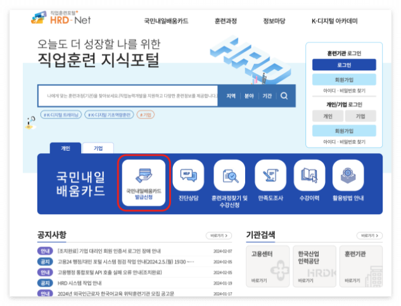Open 고용센터 institution card
The height and width of the screenshot is (306, 401).
268,266
